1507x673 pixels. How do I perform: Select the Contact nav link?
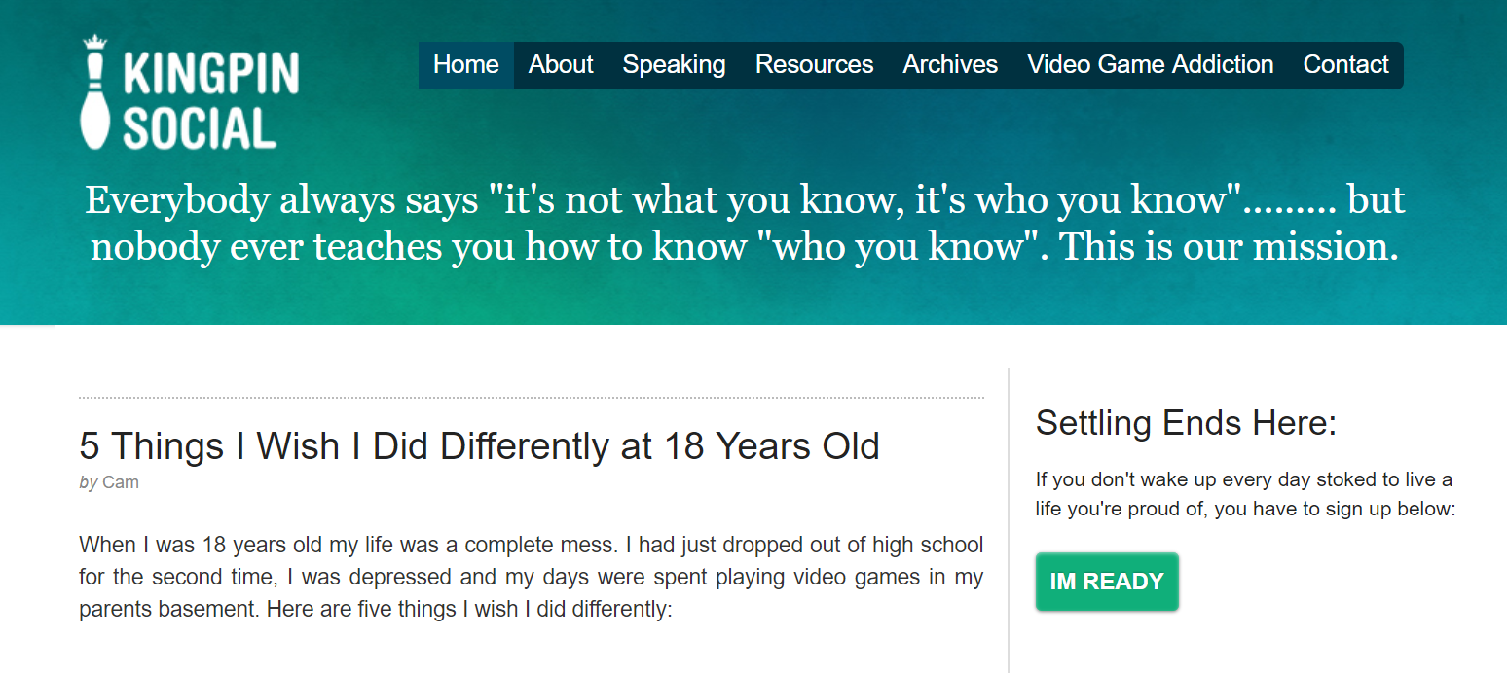[x=1345, y=65]
